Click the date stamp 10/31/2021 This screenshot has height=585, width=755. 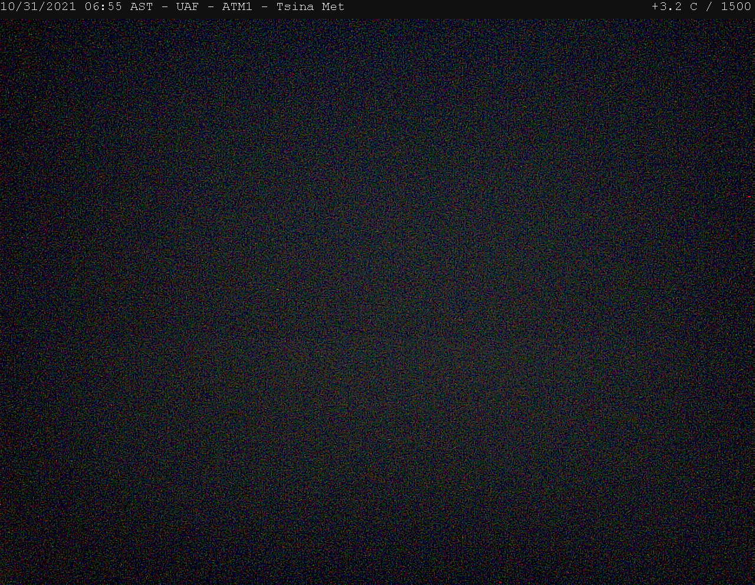tap(38, 6)
